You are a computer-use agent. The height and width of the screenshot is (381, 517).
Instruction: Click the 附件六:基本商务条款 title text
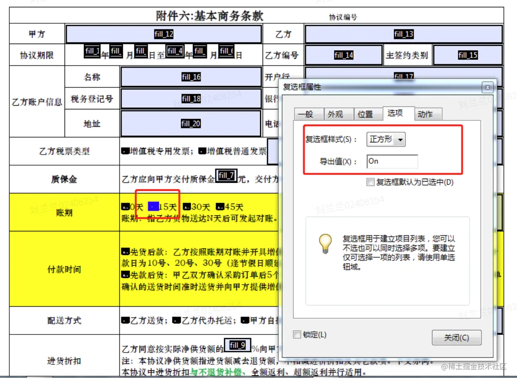(x=210, y=16)
